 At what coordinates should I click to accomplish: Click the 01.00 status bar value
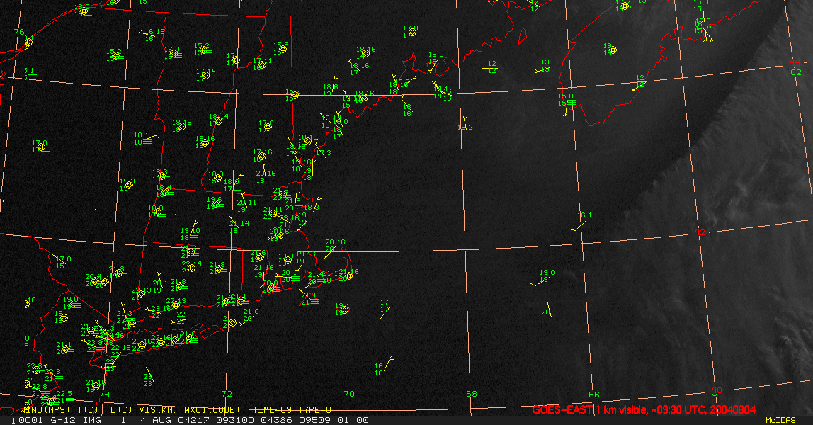tap(353, 420)
